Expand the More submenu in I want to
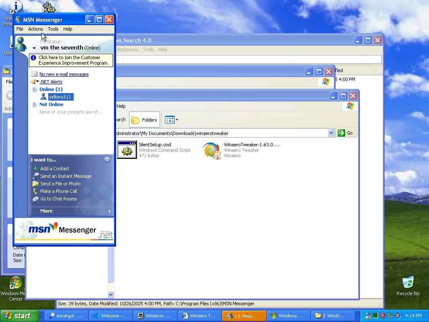Image resolution: width=429 pixels, height=322 pixels. point(71,211)
